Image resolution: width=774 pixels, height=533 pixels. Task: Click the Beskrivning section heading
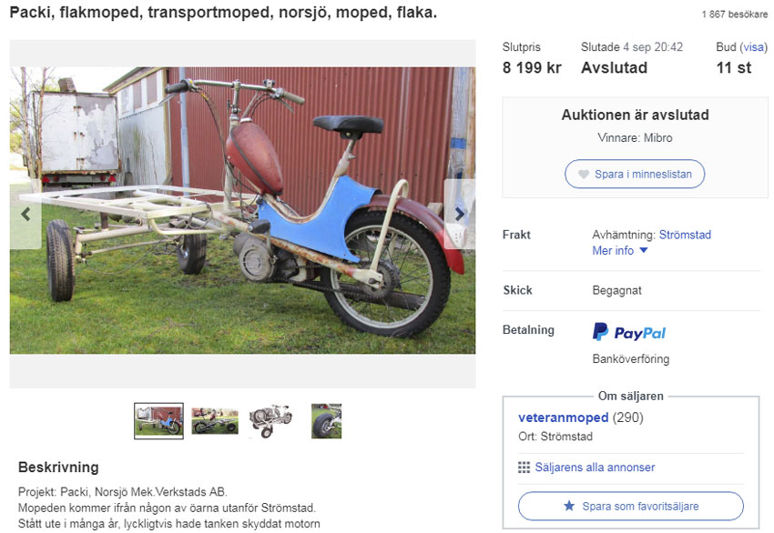(58, 467)
